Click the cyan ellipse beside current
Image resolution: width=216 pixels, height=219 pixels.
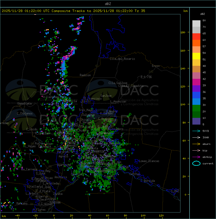tap(196, 163)
